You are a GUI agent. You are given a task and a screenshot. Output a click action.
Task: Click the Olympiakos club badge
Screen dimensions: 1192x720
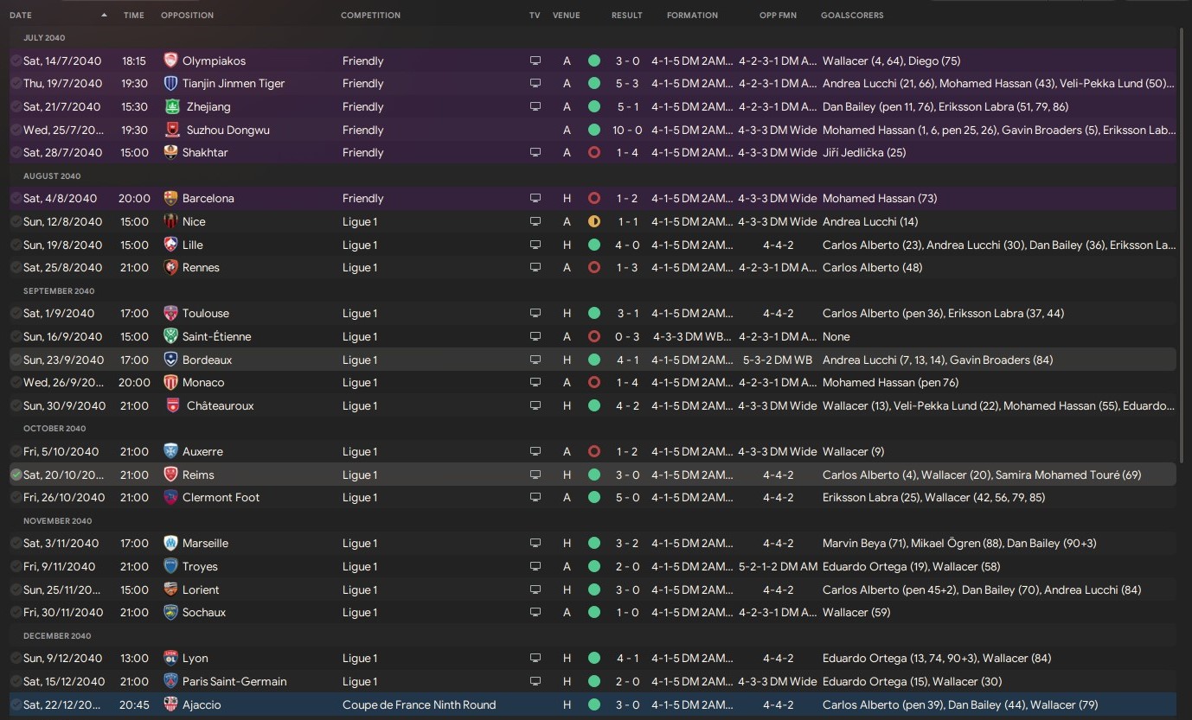tap(170, 61)
